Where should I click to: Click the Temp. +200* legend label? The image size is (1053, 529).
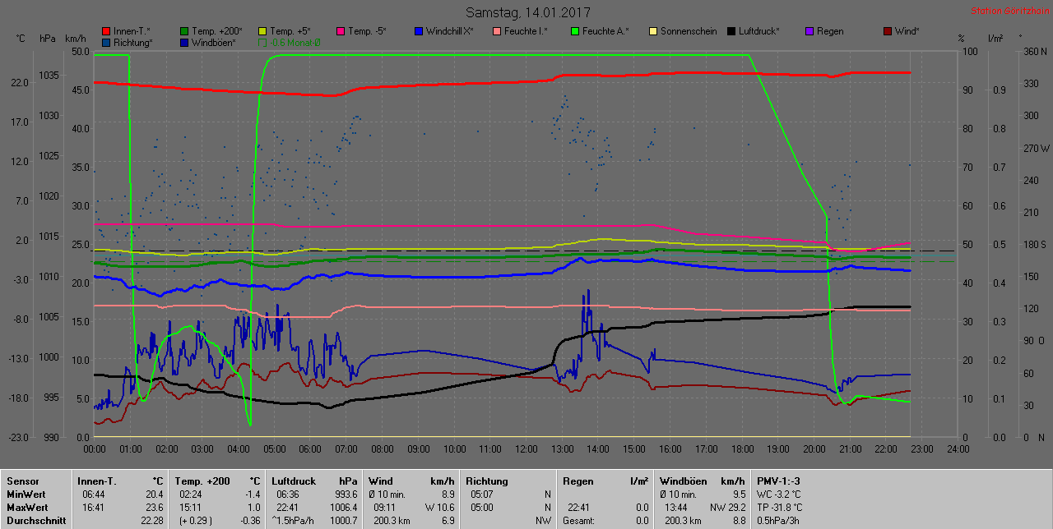217,31
